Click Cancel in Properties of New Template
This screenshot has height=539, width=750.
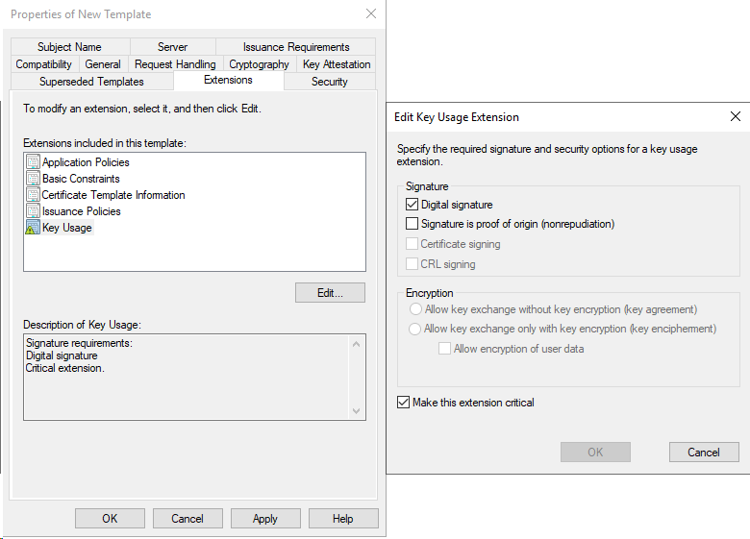pos(187,519)
